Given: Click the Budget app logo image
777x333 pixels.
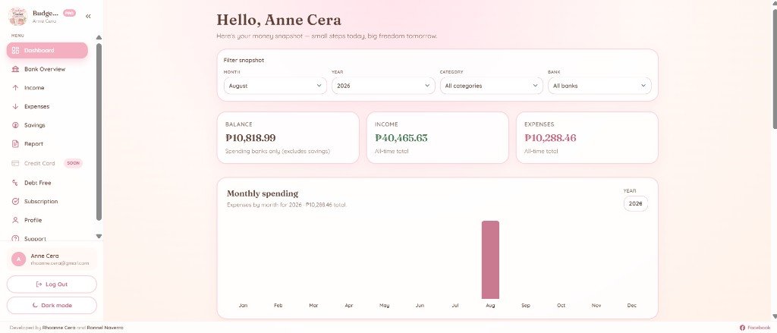Looking at the screenshot, I should pyautogui.click(x=18, y=17).
